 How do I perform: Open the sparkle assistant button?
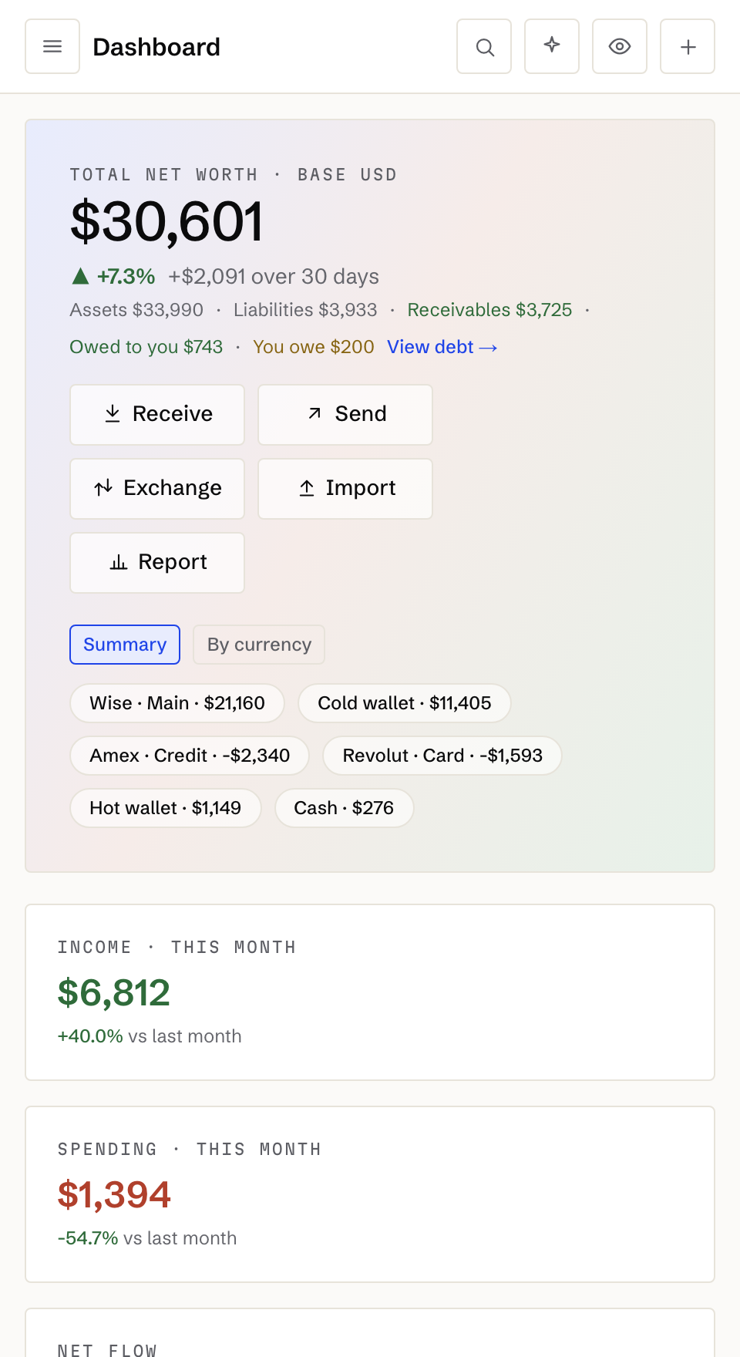coord(552,46)
